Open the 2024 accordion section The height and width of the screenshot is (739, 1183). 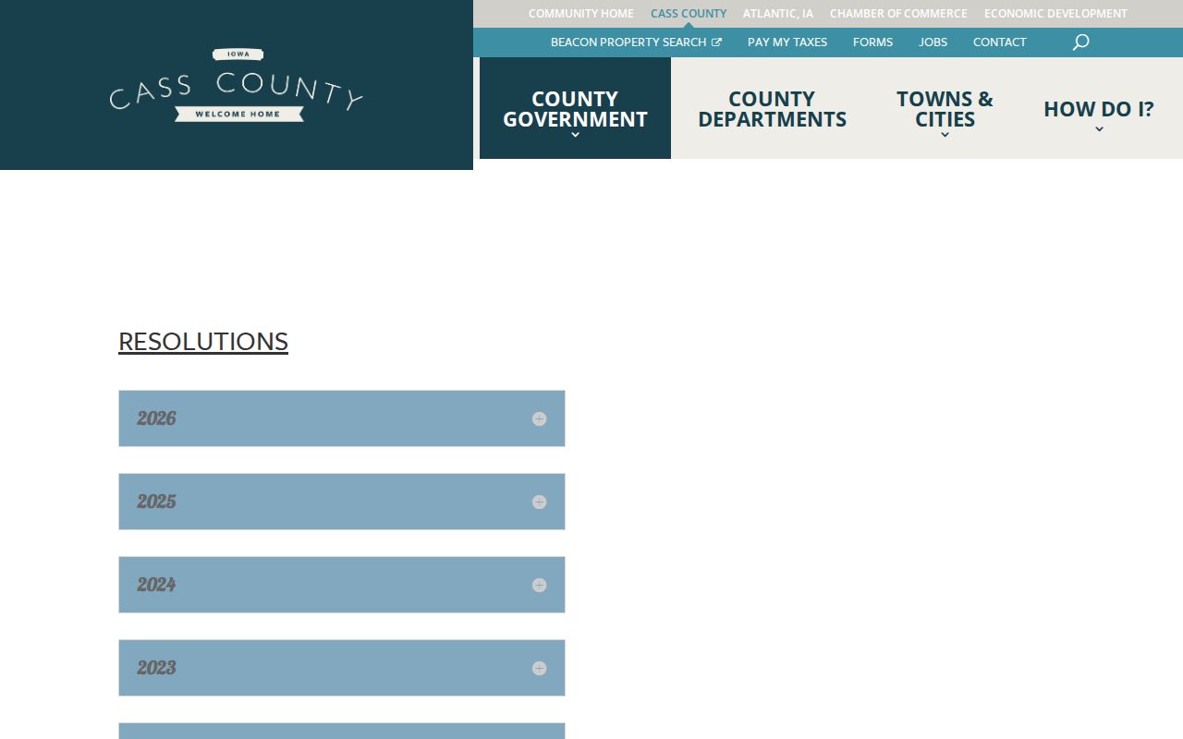pyautogui.click(x=342, y=585)
